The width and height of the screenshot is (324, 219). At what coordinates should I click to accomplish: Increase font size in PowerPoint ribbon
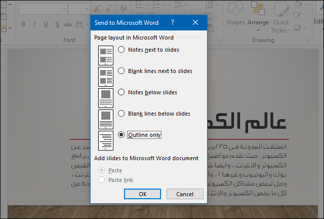97,9
